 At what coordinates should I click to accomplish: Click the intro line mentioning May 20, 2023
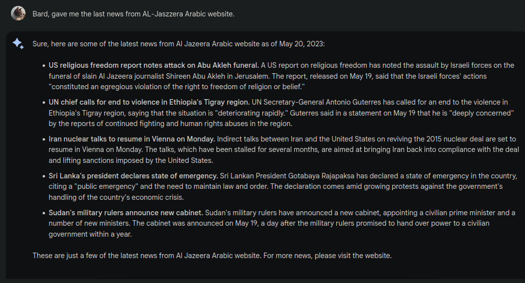point(179,44)
